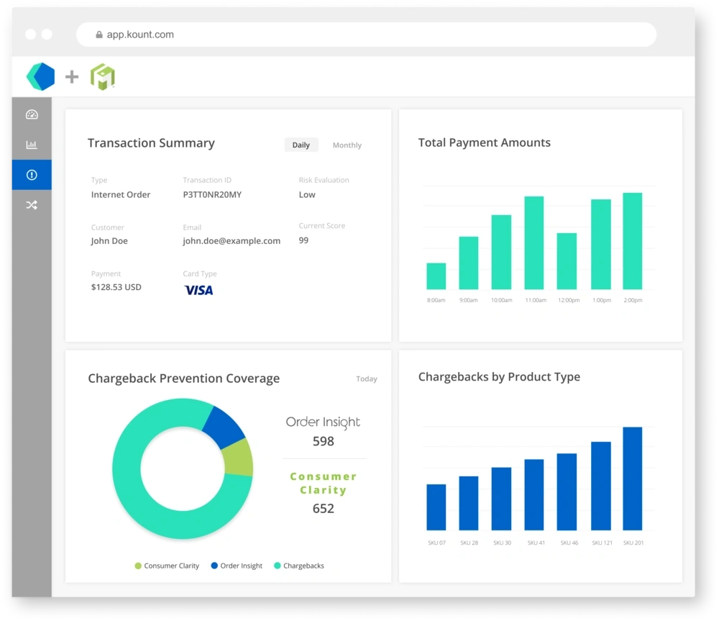Screen dimensions: 719x621
Task: Toggle the Chargebacks legend item
Action: 299,566
